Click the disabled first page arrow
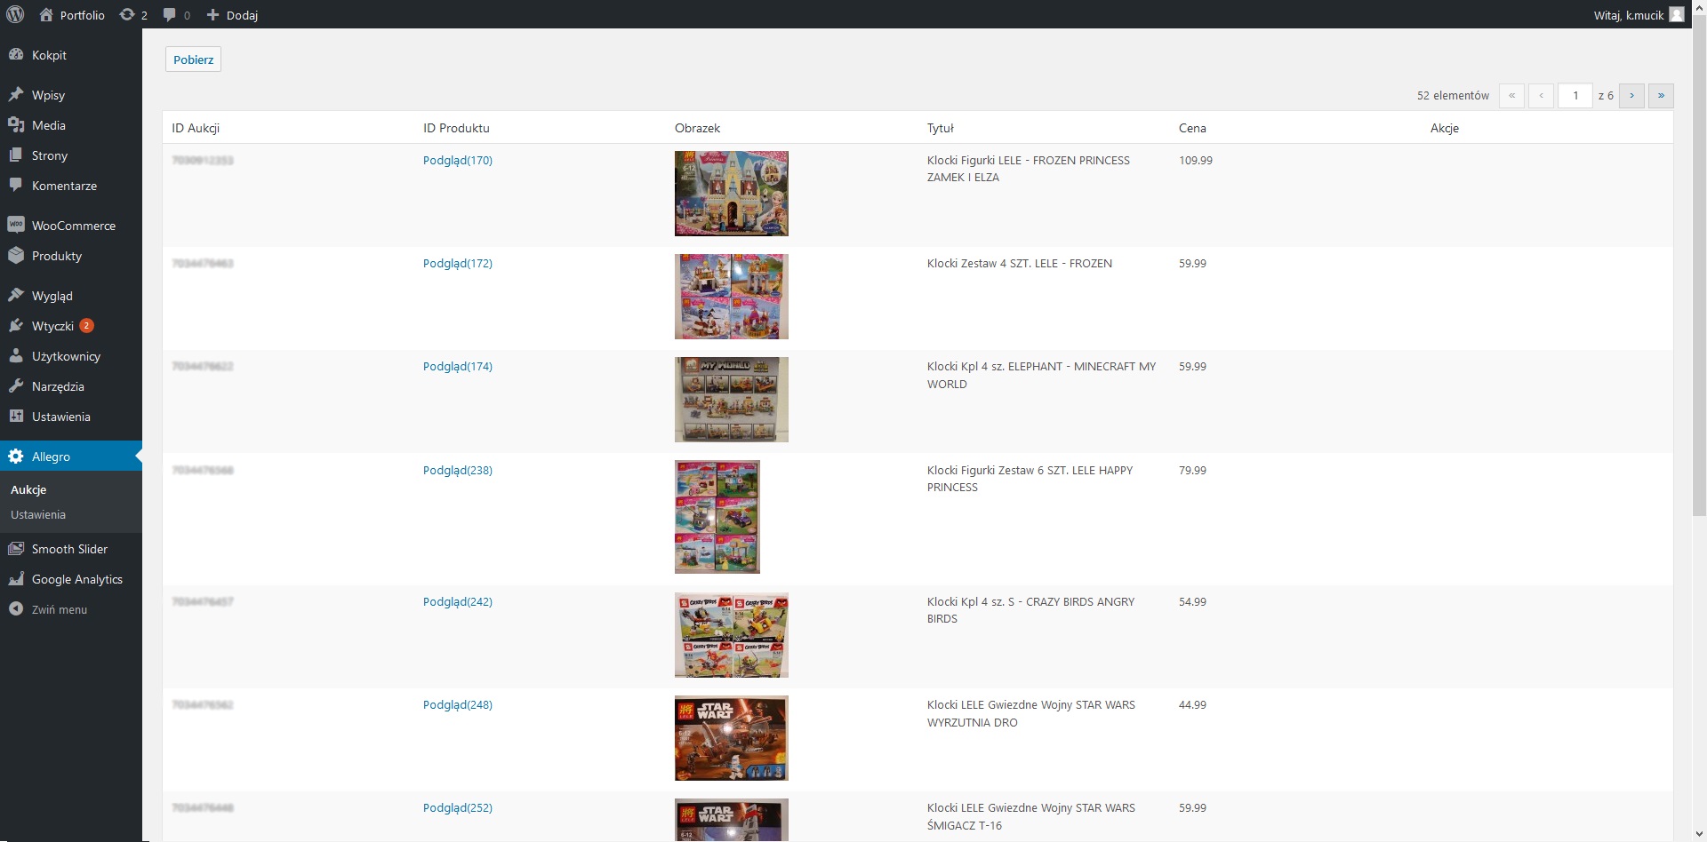This screenshot has height=842, width=1707. 1511,95
